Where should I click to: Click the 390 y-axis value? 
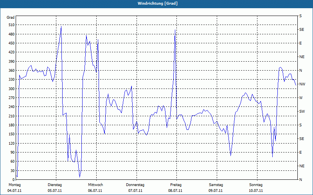point(12,62)
